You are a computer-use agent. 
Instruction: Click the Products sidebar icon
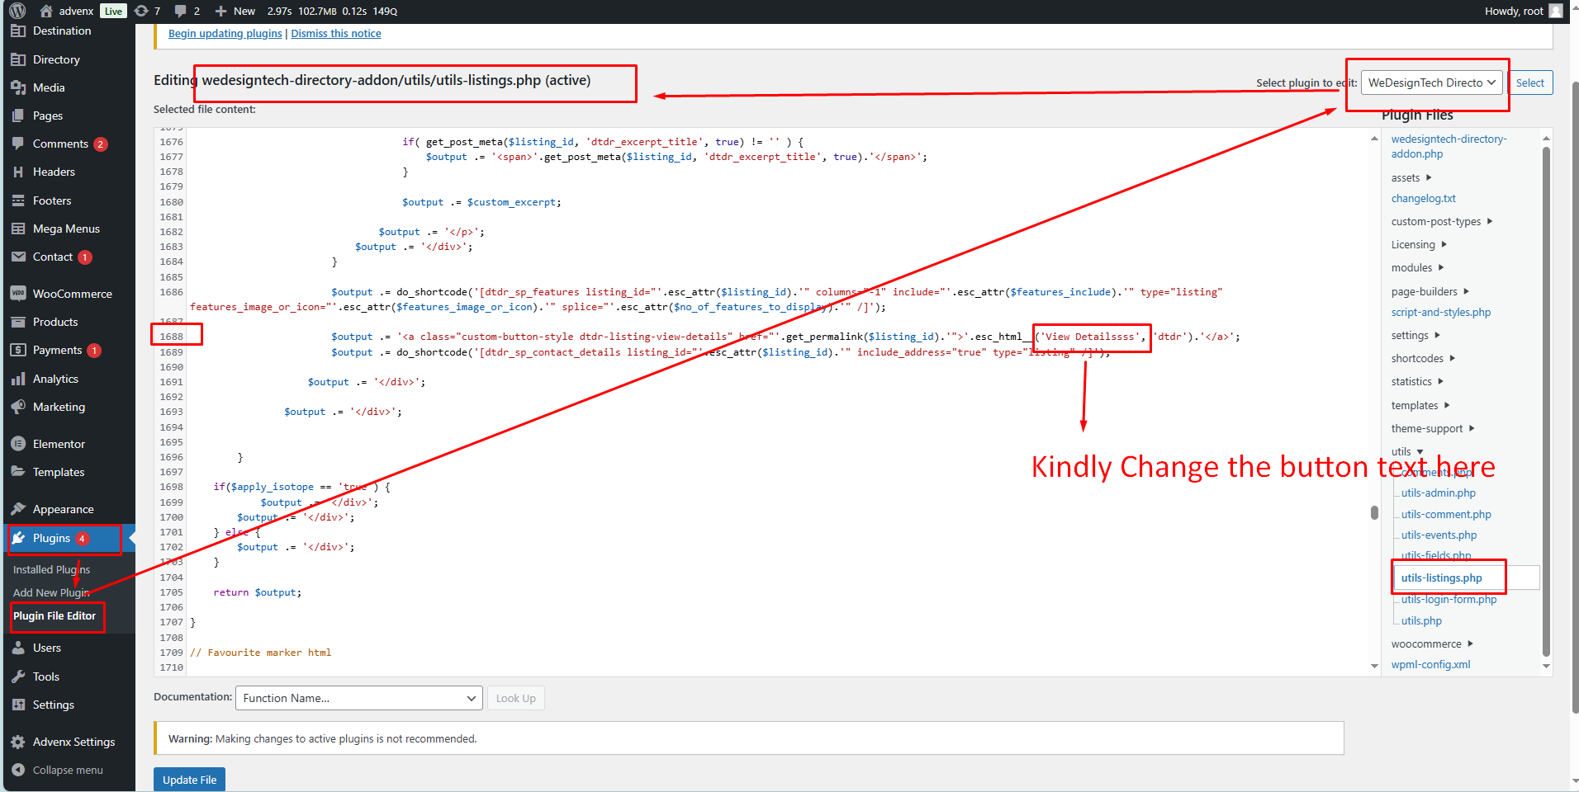tap(18, 322)
